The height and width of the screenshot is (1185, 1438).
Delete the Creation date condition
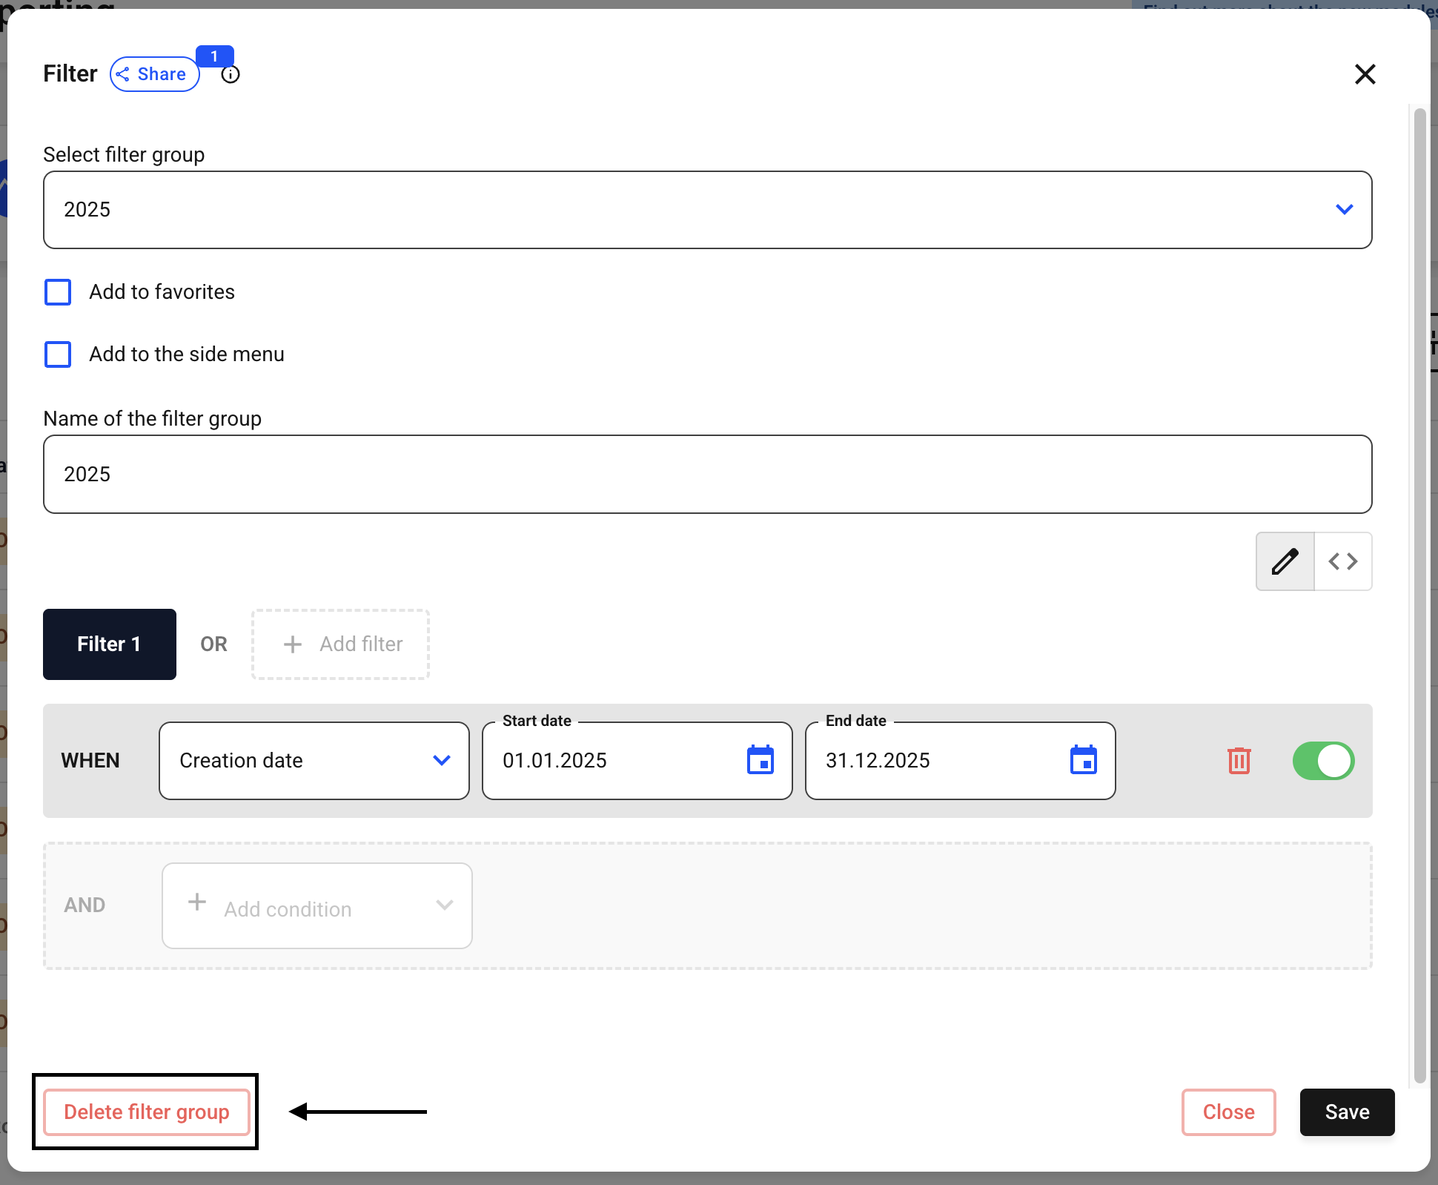click(x=1239, y=761)
